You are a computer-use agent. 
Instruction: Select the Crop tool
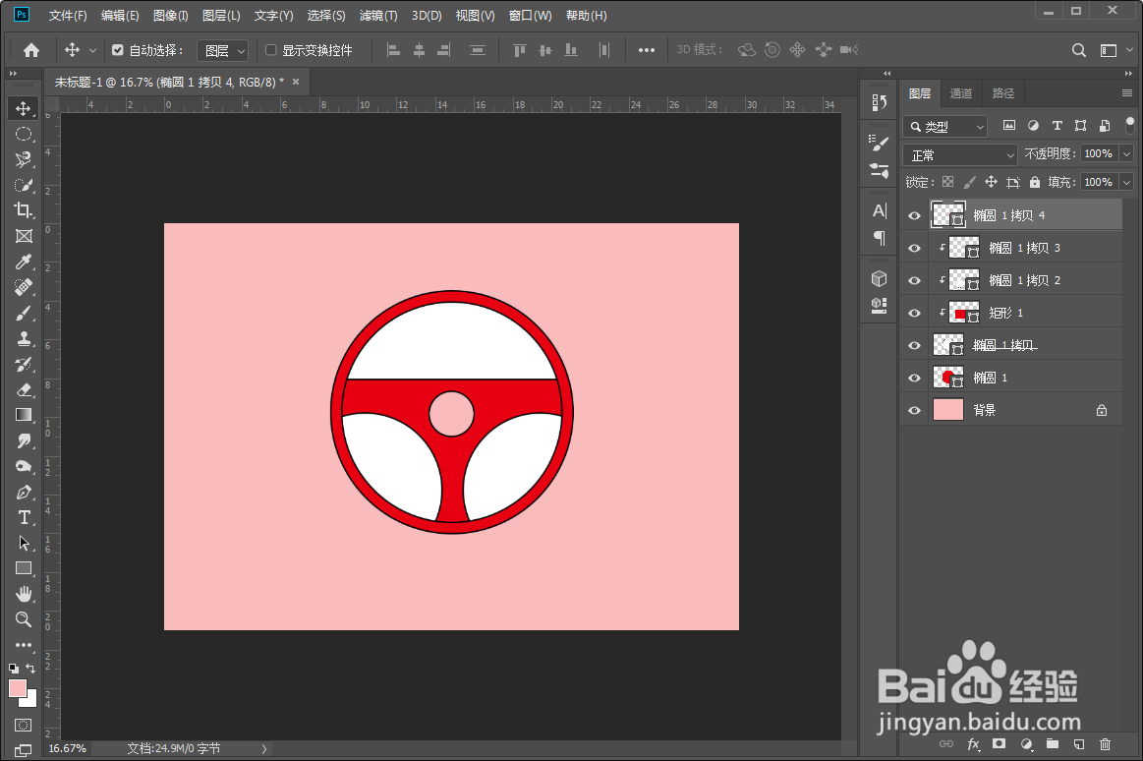coord(24,210)
